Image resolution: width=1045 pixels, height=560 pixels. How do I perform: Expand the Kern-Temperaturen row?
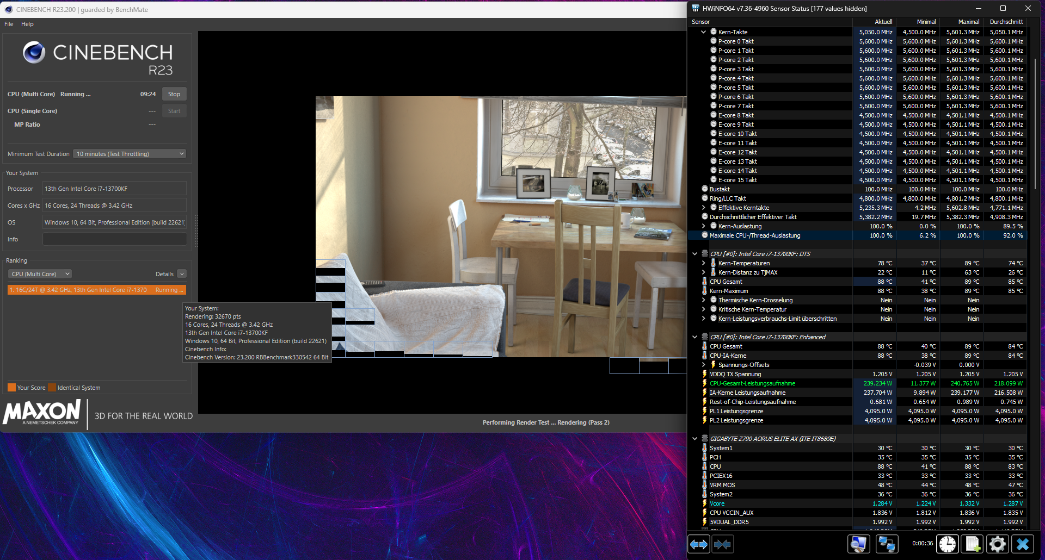tap(703, 263)
